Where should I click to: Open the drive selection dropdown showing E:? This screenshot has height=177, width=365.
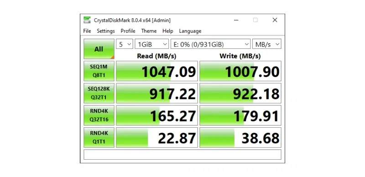211,44
